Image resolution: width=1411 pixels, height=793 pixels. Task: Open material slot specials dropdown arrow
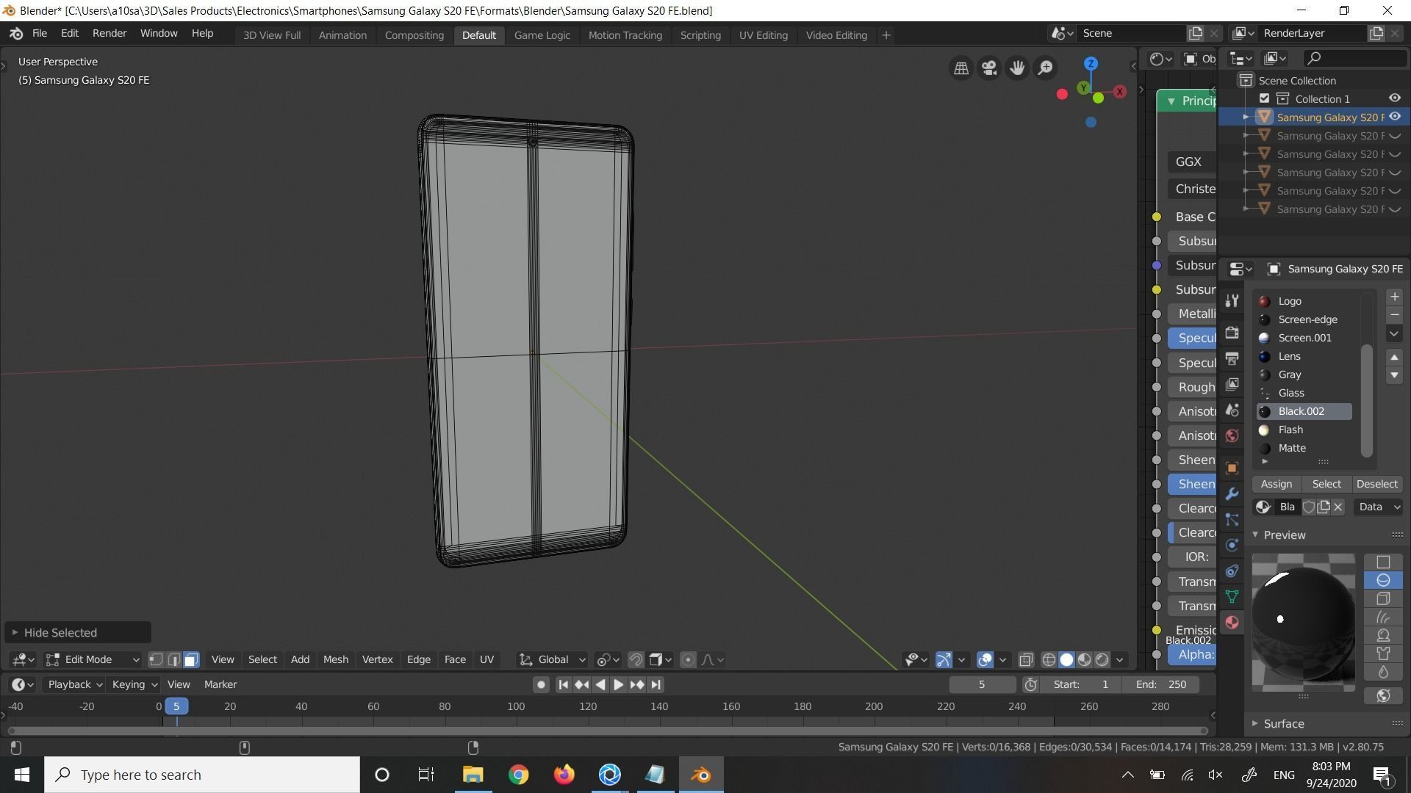1394,333
